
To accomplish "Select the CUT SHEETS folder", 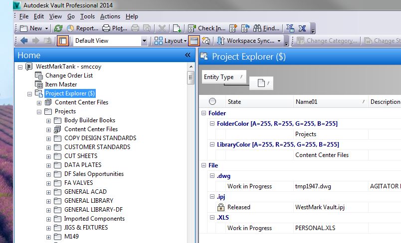I will pyautogui.click(x=81, y=156).
